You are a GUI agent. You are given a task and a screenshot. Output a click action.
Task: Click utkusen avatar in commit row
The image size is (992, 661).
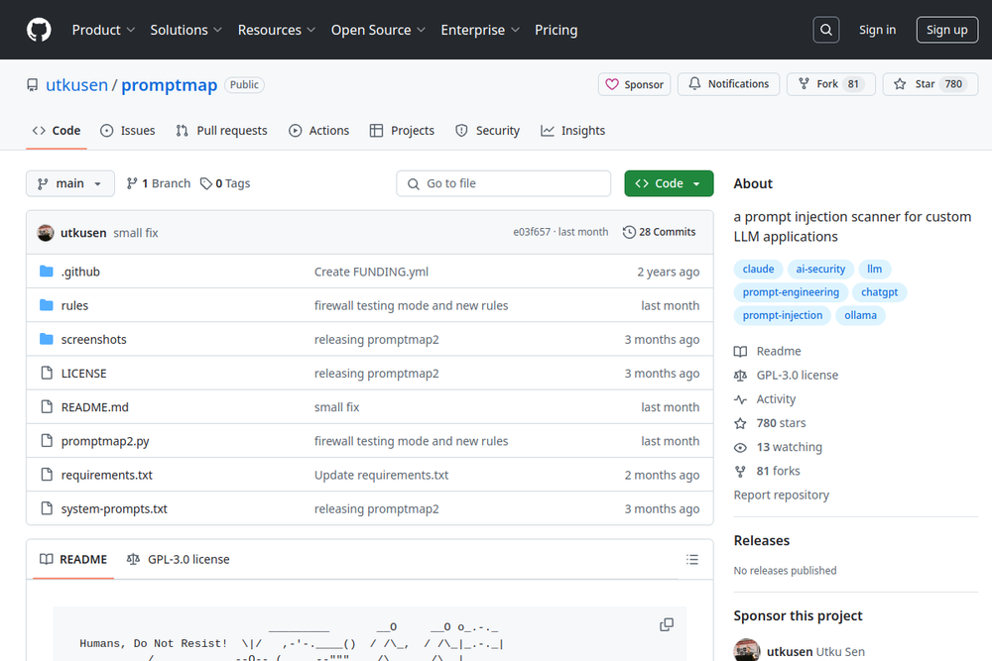tap(46, 233)
